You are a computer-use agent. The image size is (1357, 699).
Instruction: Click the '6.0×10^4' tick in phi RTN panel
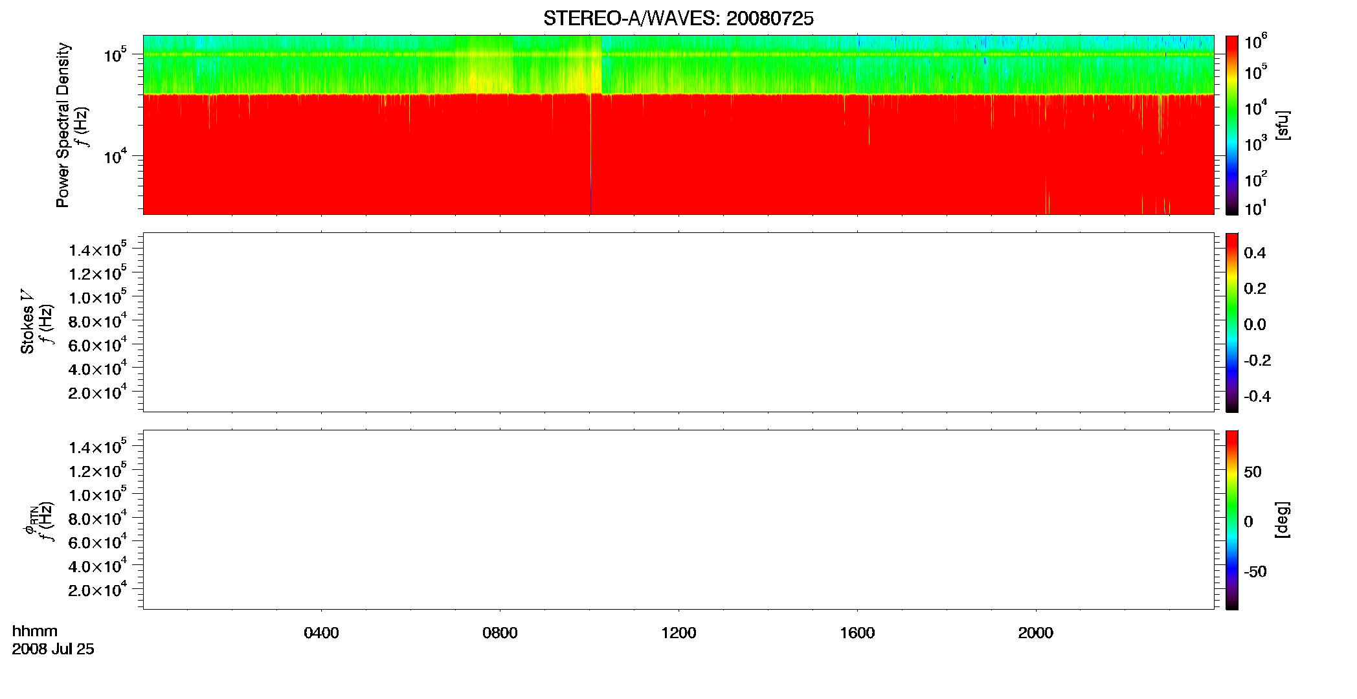pyautogui.click(x=98, y=541)
